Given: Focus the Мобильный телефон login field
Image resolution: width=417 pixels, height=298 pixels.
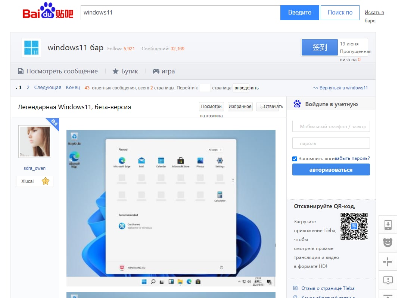Looking at the screenshot, I should point(331,126).
